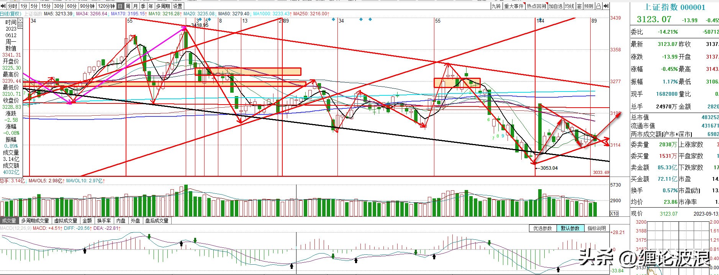Image resolution: width=719 pixels, height=275 pixels.
Task: Switch to 季 quarterly period
Action: [x=143, y=6]
